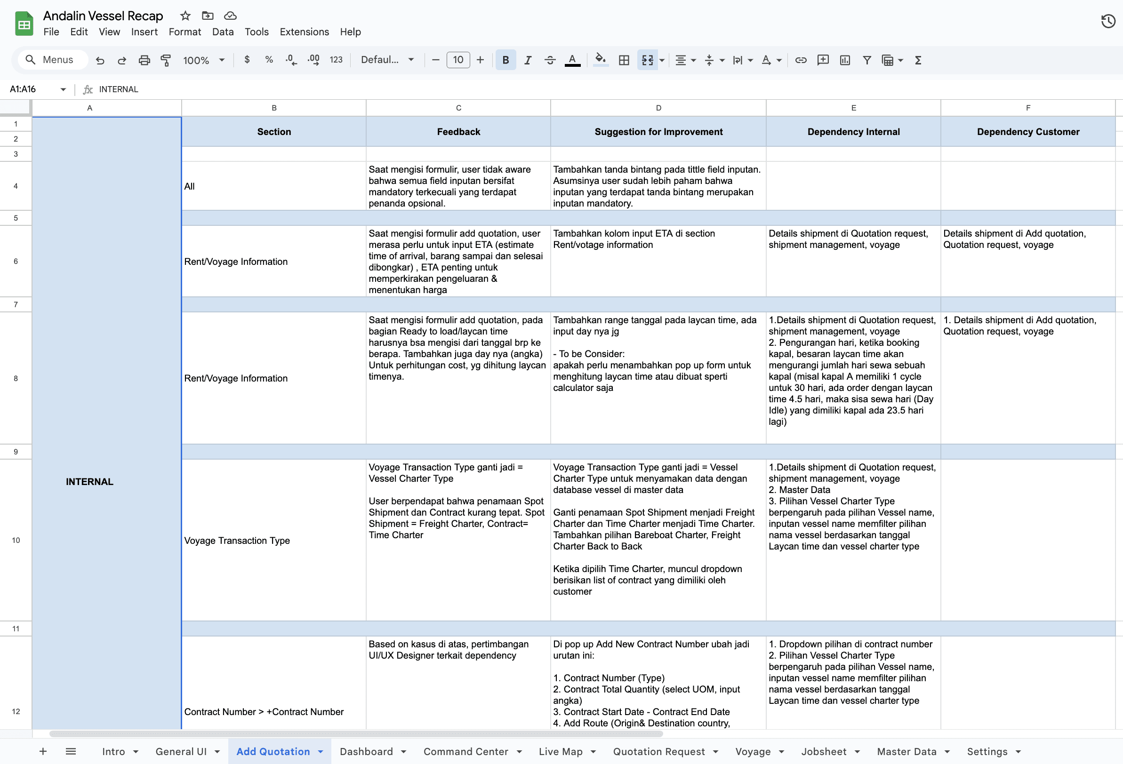Image resolution: width=1123 pixels, height=764 pixels.
Task: Click the insert comment icon
Action: pyautogui.click(x=822, y=60)
